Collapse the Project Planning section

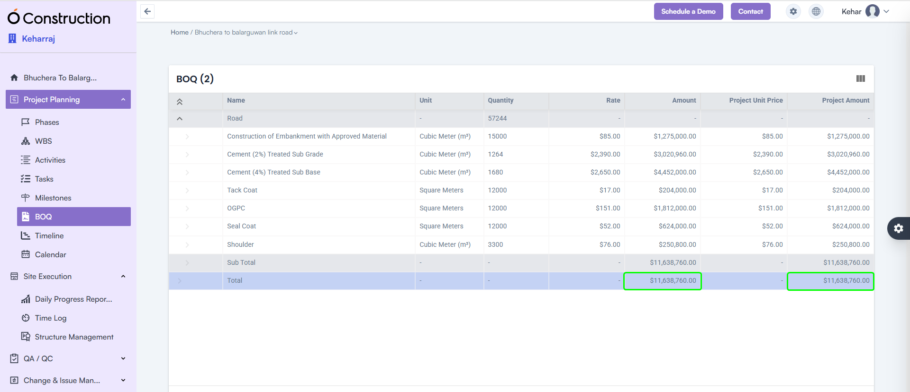point(123,99)
